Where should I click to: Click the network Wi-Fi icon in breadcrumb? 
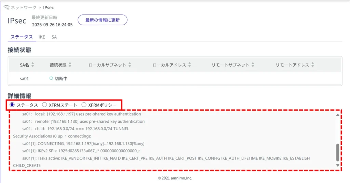tap(6, 7)
